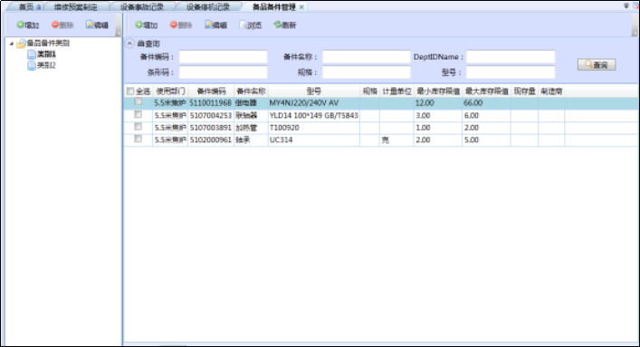Click the document icon next to 类别2
This screenshot has width=640, height=347.
pyautogui.click(x=32, y=65)
